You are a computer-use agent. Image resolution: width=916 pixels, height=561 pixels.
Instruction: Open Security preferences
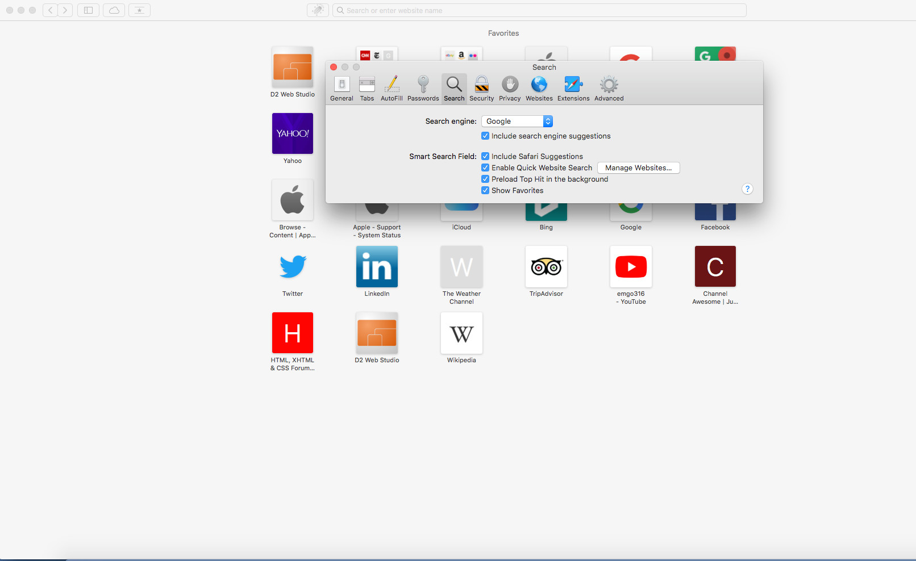482,89
